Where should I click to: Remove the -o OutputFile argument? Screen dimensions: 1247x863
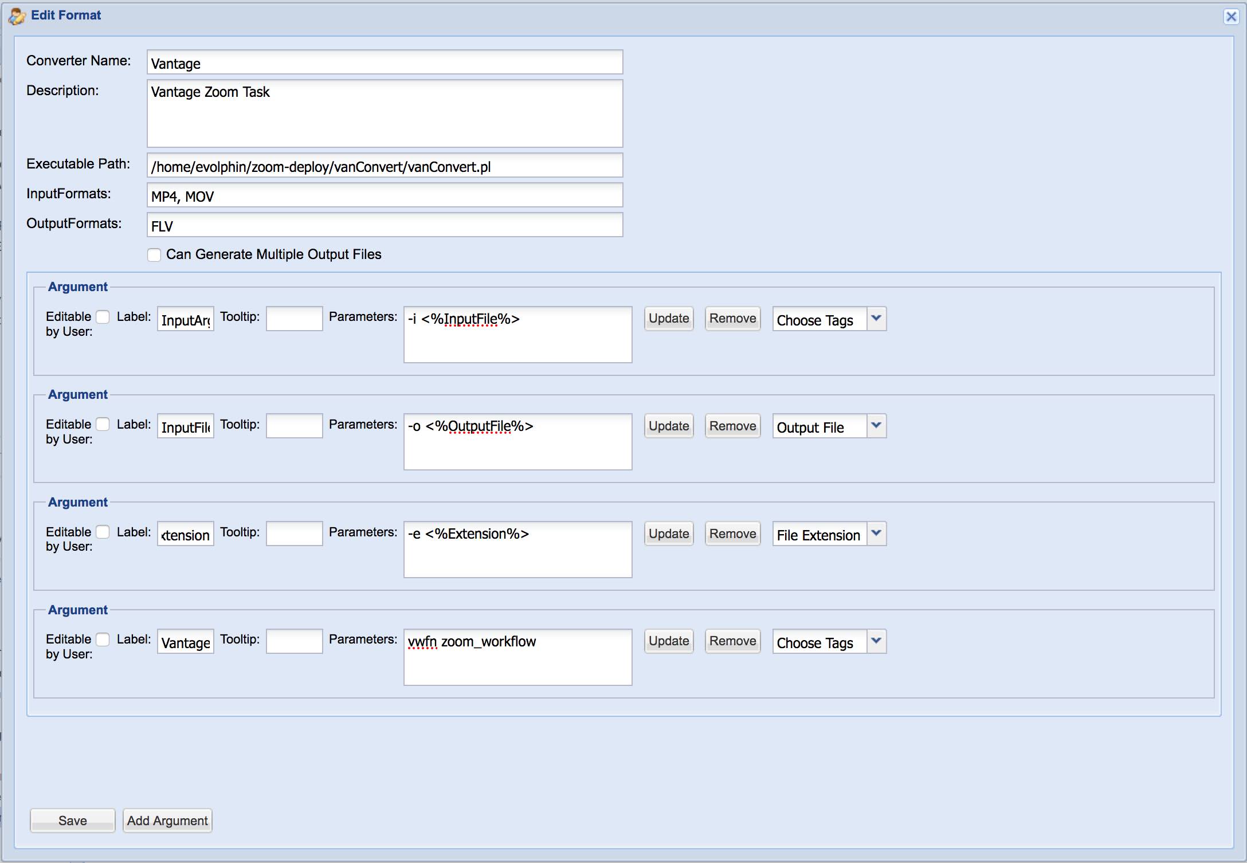(733, 426)
